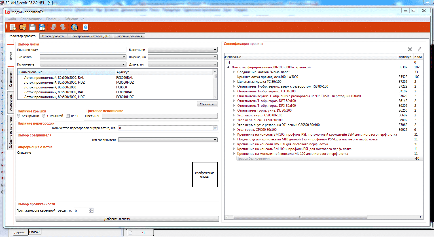Expand the 'Цельная заглушка TC 80x100' node

pos(234,82)
